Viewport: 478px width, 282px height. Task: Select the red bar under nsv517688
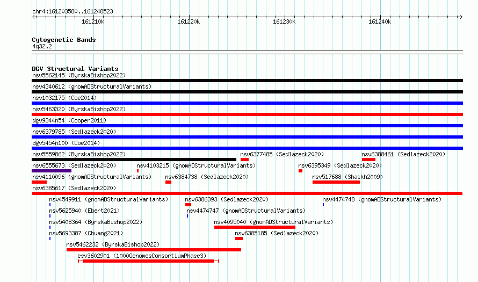point(336,182)
